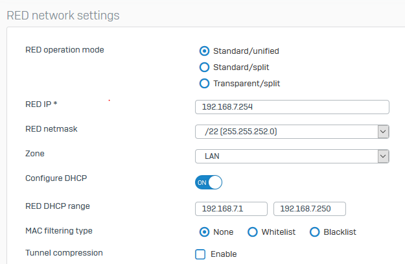Screen dimensions: 405x264
Task: Open the Zone combo box showing LAN
Action: [292, 156]
